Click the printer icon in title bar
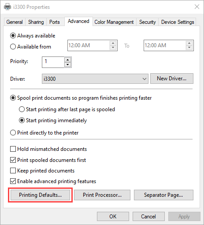 [7, 7]
